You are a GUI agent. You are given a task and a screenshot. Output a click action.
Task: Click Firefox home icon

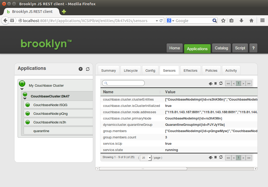pyautogui.click(x=251, y=21)
